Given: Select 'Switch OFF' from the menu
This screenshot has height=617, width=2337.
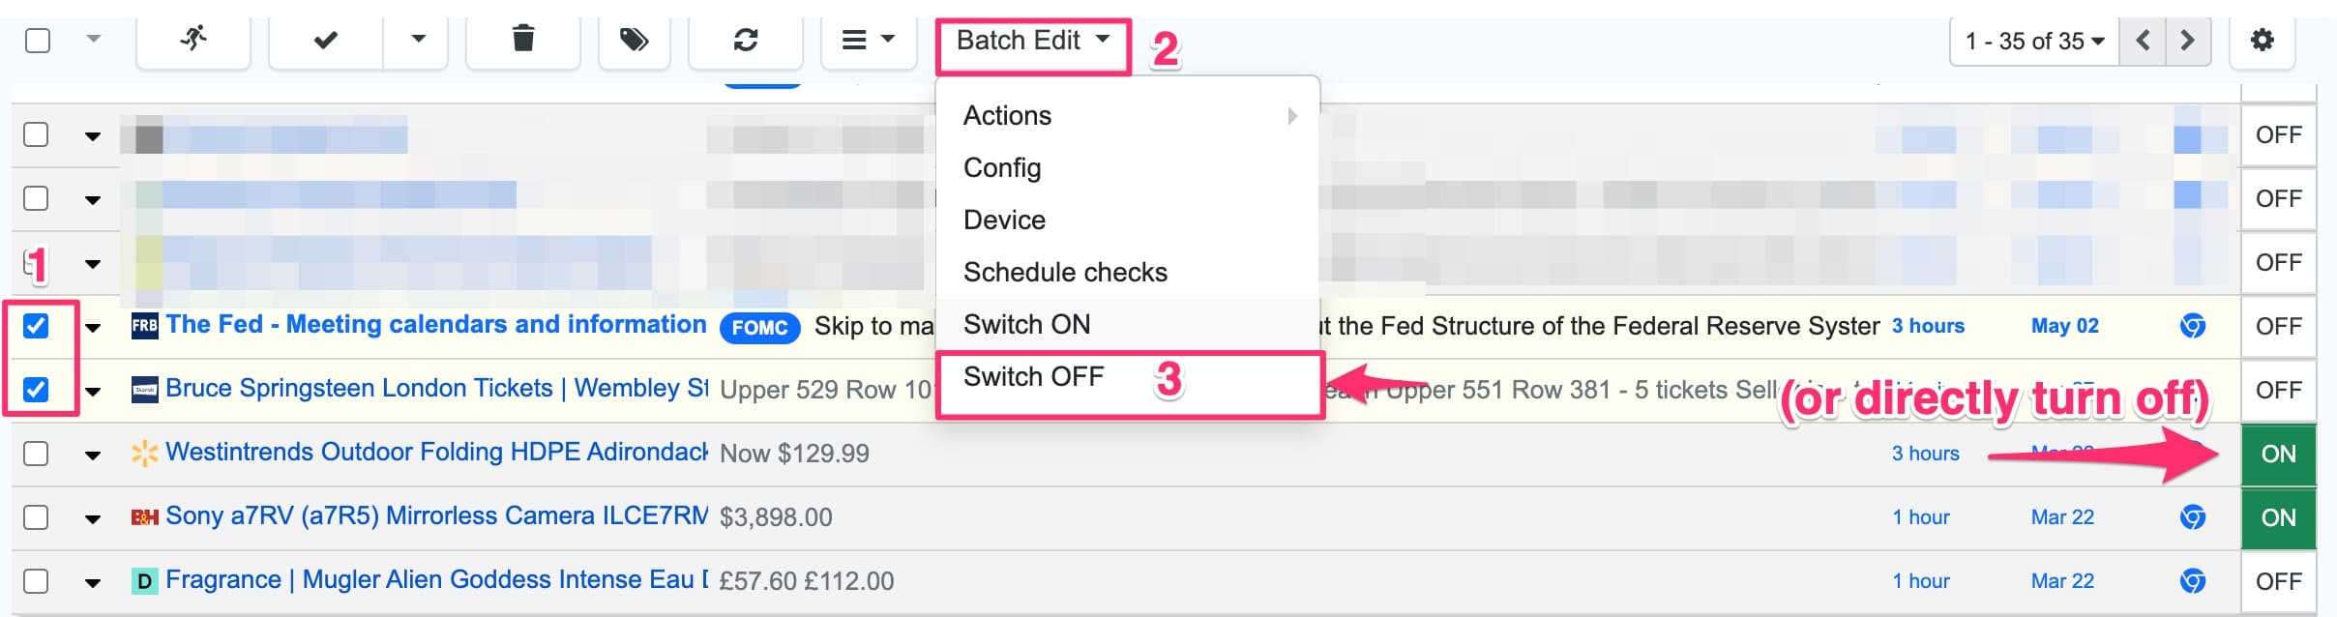Looking at the screenshot, I should [1033, 377].
